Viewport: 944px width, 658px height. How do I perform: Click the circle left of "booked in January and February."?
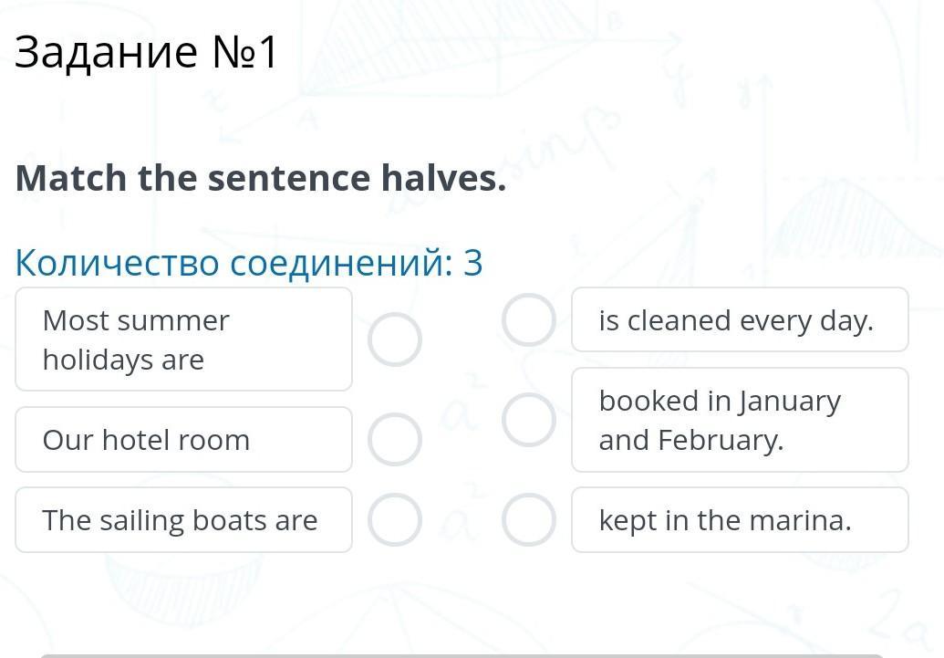coord(529,420)
